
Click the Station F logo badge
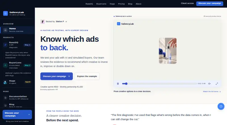tap(42, 22)
